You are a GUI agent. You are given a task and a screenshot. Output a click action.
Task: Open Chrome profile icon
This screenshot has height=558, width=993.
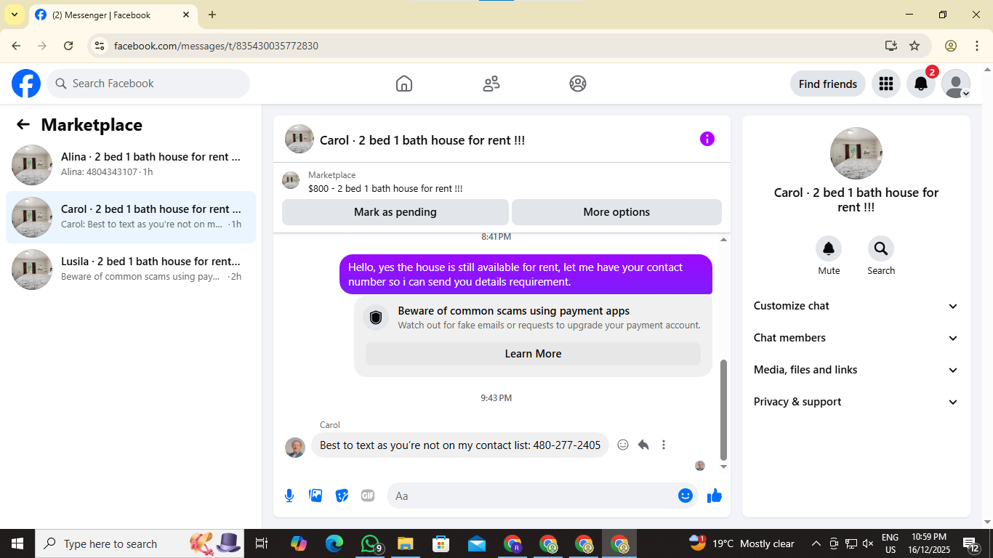pyautogui.click(x=951, y=46)
